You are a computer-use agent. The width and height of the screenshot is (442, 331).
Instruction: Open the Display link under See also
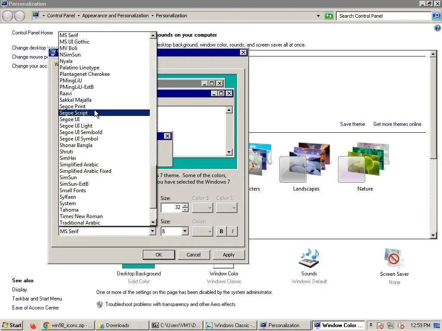coord(19,290)
